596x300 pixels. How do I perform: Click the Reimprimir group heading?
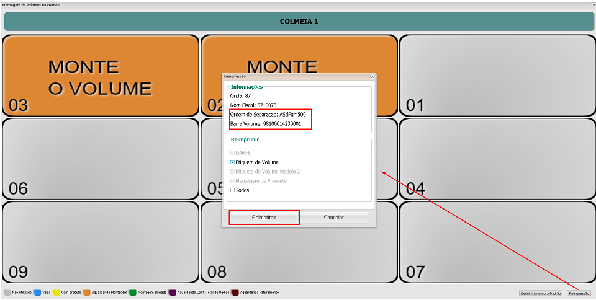pos(245,139)
